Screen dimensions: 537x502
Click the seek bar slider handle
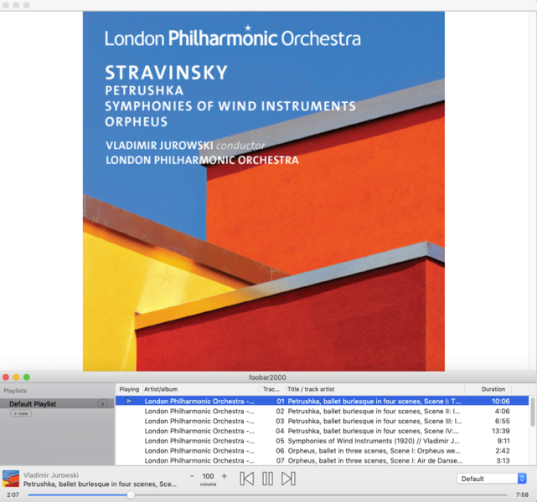coord(131,494)
